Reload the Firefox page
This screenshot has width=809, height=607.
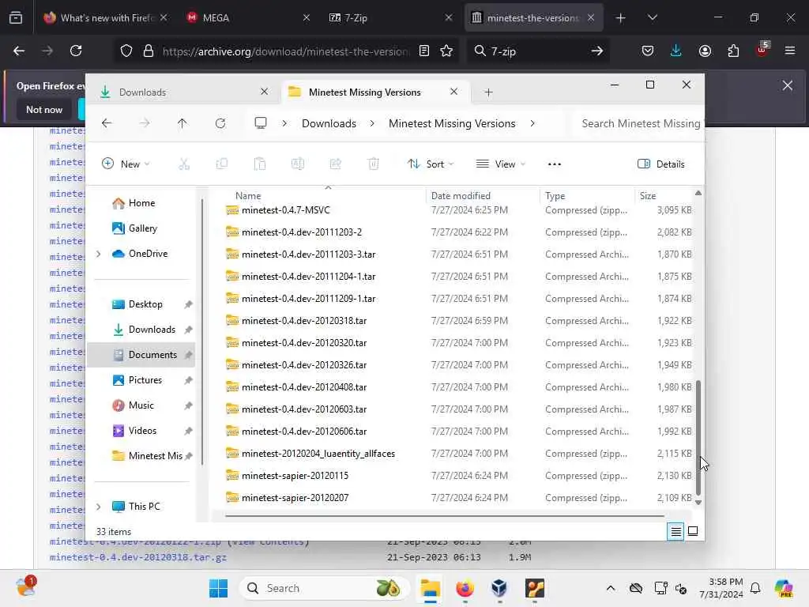76,51
